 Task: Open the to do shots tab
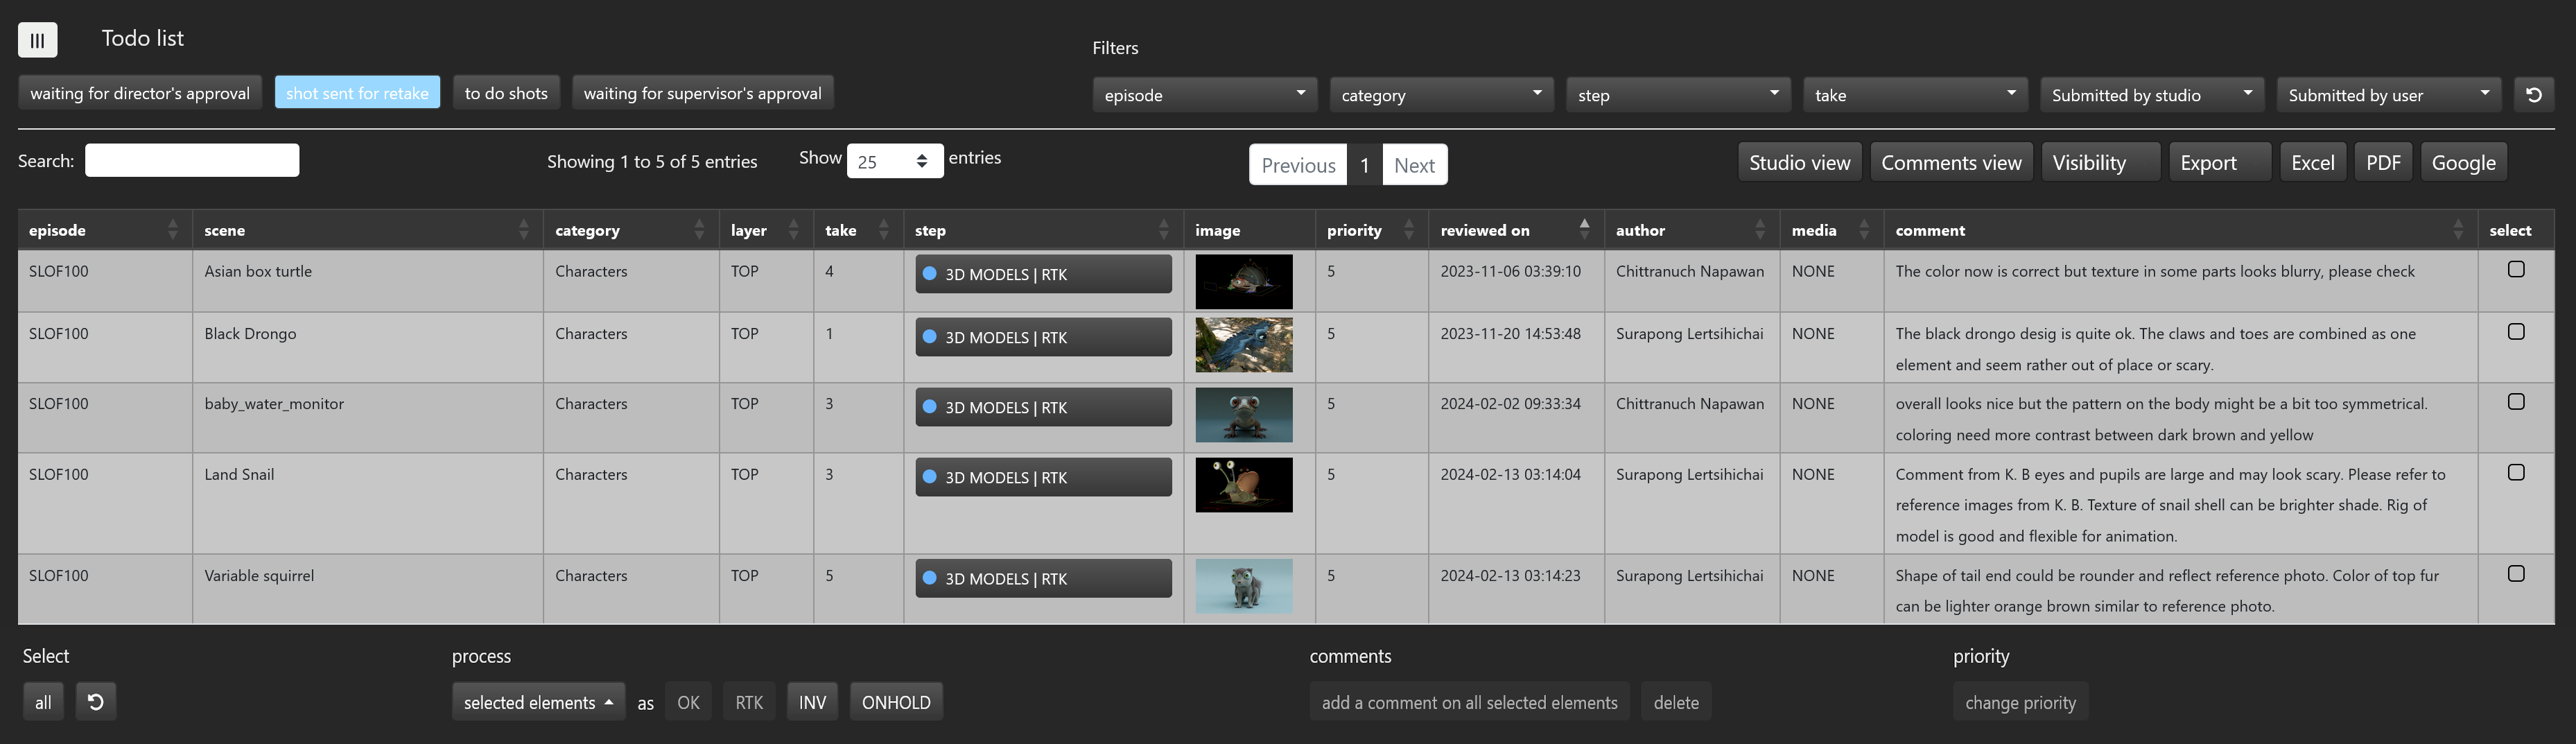[x=506, y=93]
